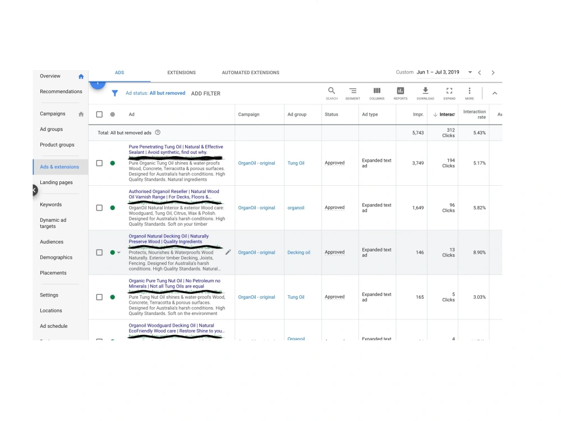Viewport: 561px width, 421px height.
Task: Switch to the Extensions tab
Action: [181, 72]
